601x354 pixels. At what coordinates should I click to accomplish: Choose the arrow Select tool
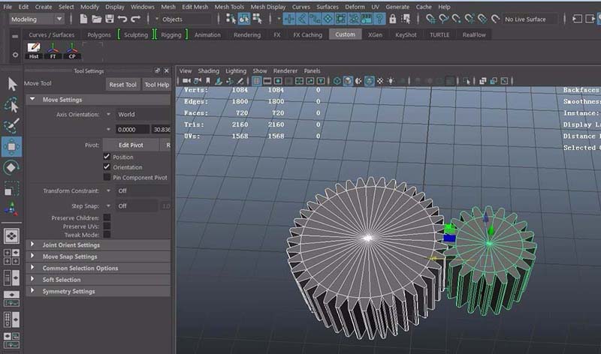(11, 84)
